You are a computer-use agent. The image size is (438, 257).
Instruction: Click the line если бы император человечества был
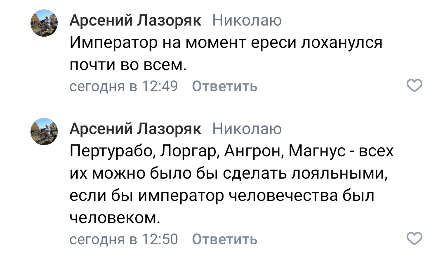point(222,196)
